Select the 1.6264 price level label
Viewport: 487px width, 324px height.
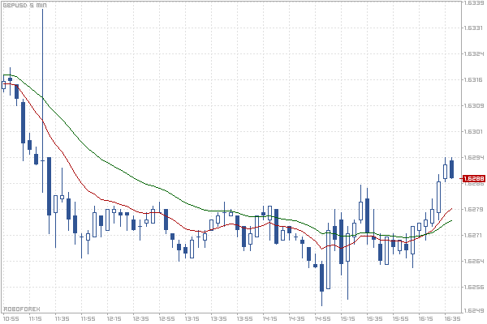pyautogui.click(x=474, y=261)
